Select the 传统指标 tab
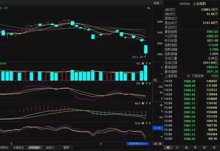 (x=34, y=148)
